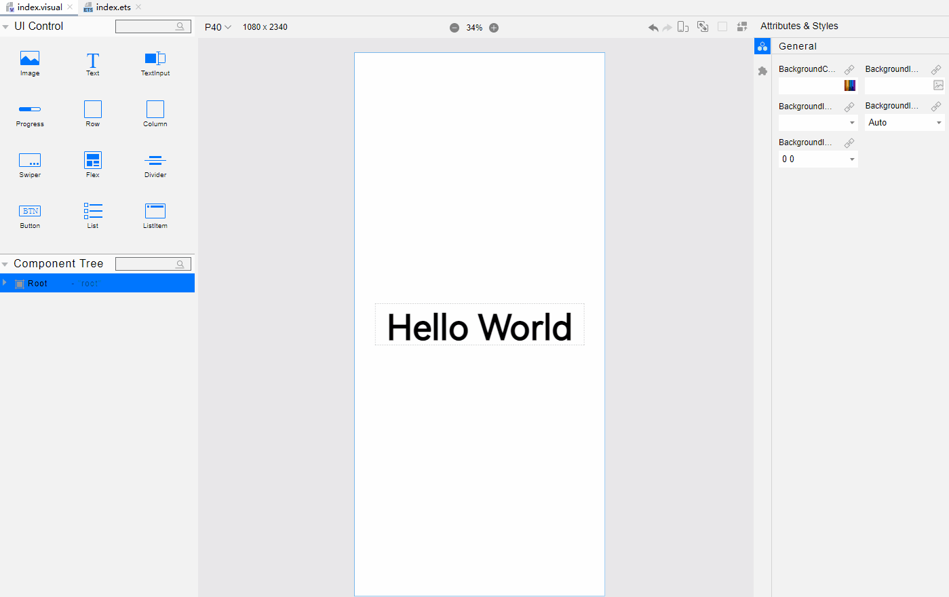The image size is (949, 597).
Task: Zoom in the canvas with plus icon
Action: click(494, 28)
